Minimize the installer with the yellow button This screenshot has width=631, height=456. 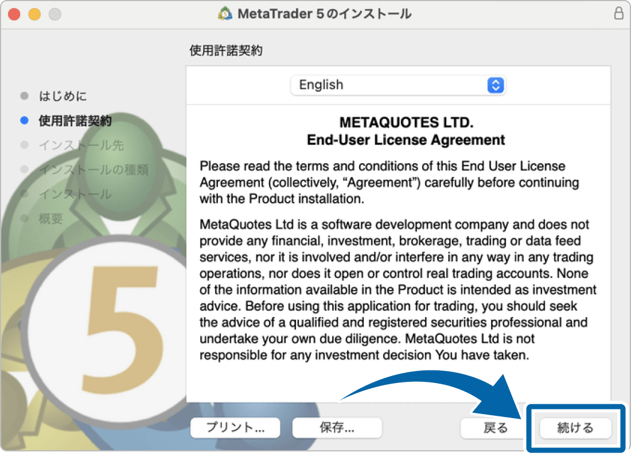click(x=34, y=14)
